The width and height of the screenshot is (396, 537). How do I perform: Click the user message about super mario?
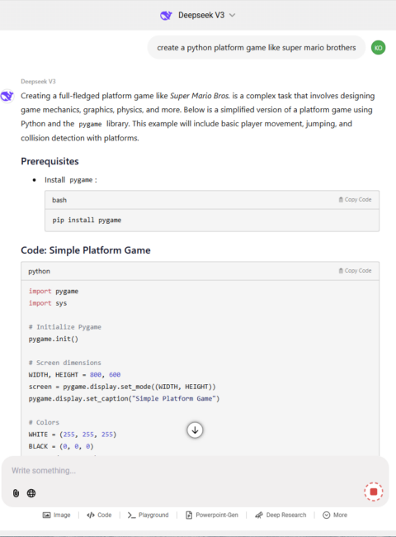coord(257,48)
